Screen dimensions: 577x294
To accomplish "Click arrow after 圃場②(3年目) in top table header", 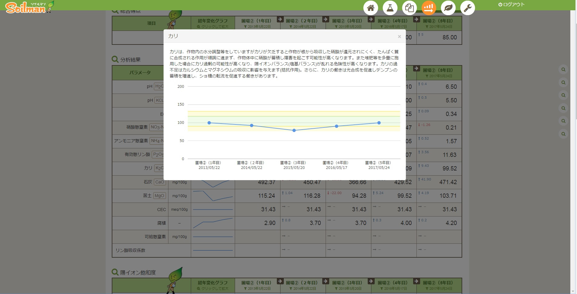I will (371, 19).
